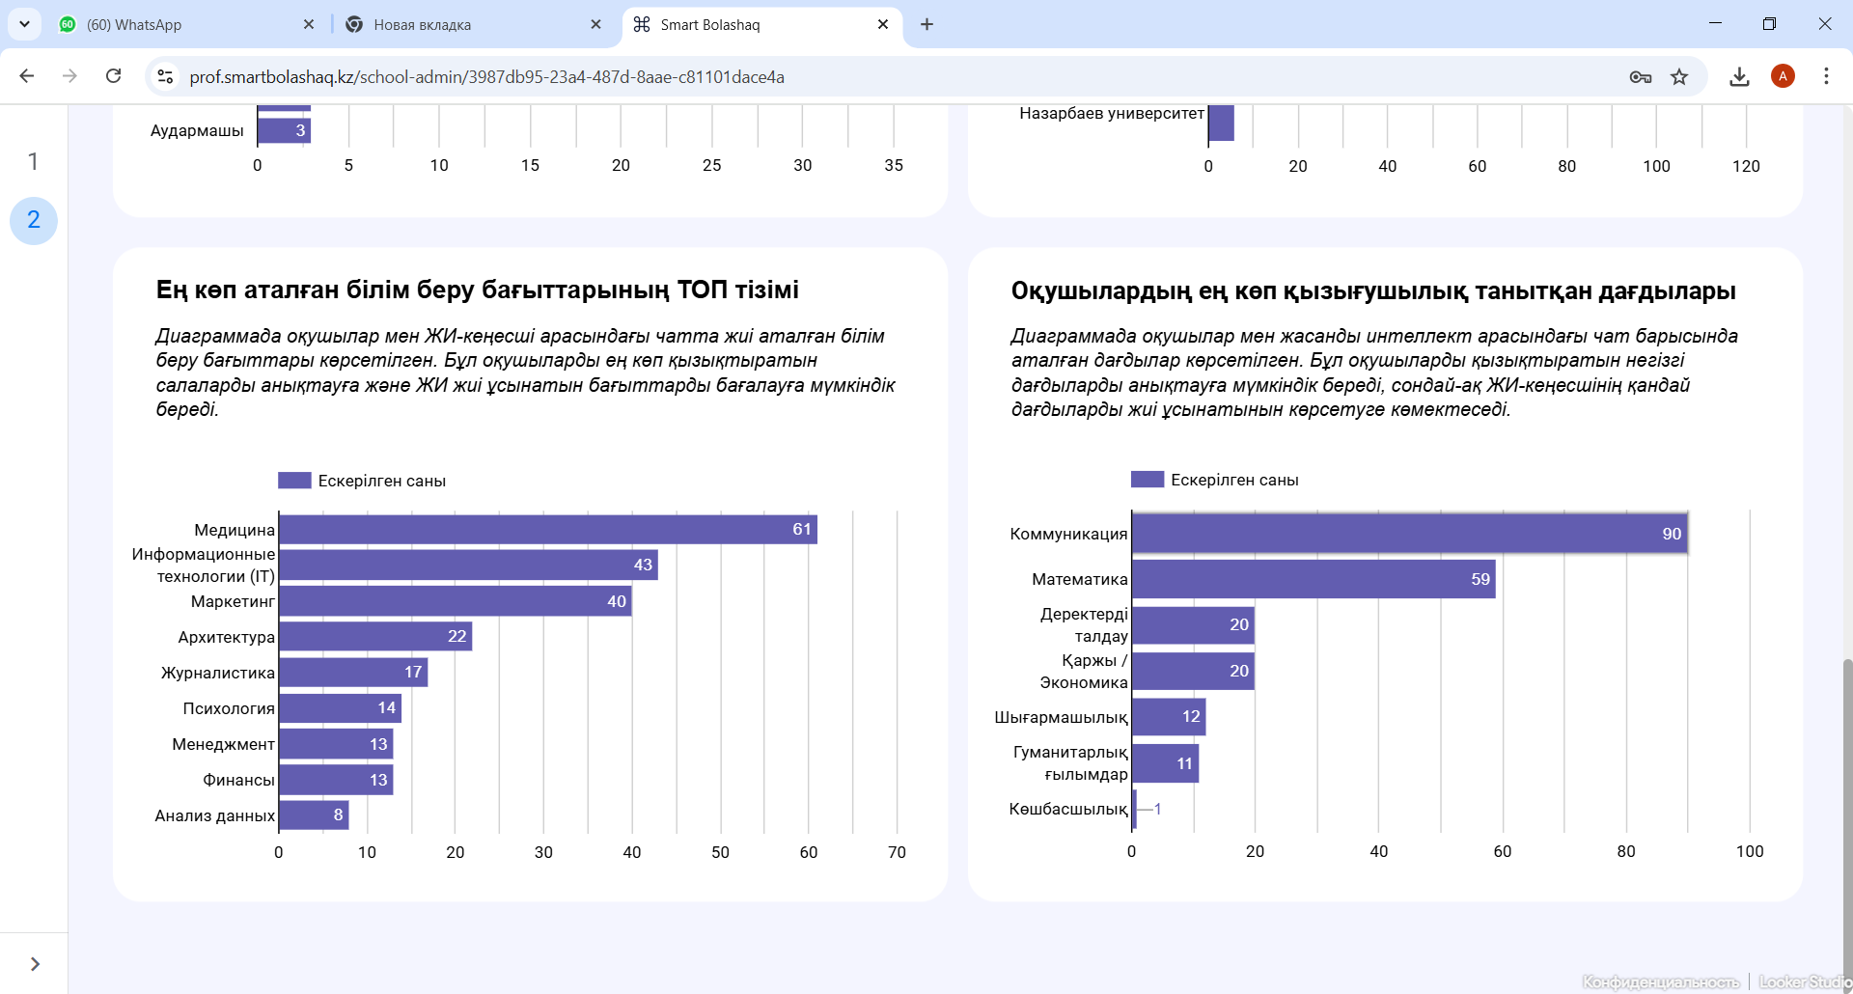The image size is (1853, 994).
Task: Open the password manager key icon
Action: click(x=1640, y=76)
